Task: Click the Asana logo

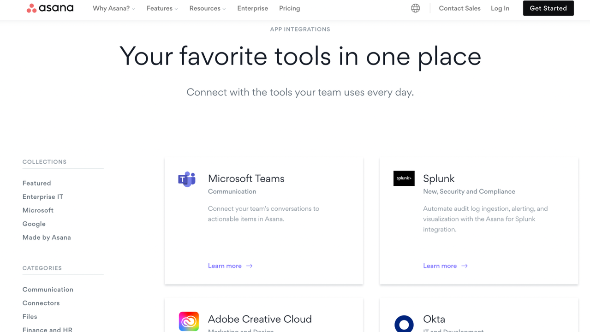Action: tap(50, 8)
